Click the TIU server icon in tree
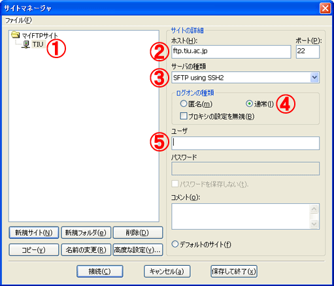334x286 pixels. 26,44
